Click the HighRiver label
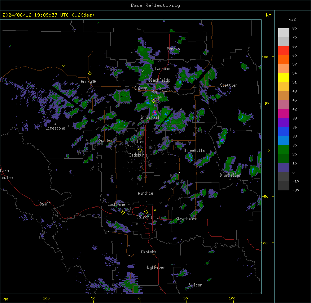The image size is (311, 303). (155, 267)
